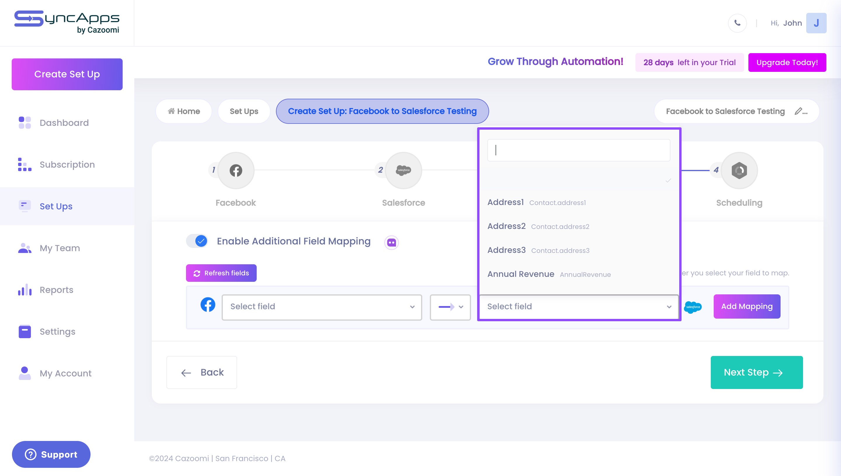This screenshot has height=476, width=841.
Task: Click 28 days left in your Trial badge
Action: [689, 62]
